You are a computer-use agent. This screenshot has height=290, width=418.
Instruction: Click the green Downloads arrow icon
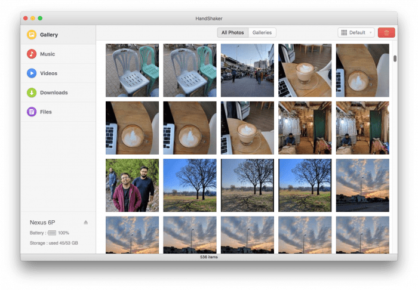click(31, 92)
